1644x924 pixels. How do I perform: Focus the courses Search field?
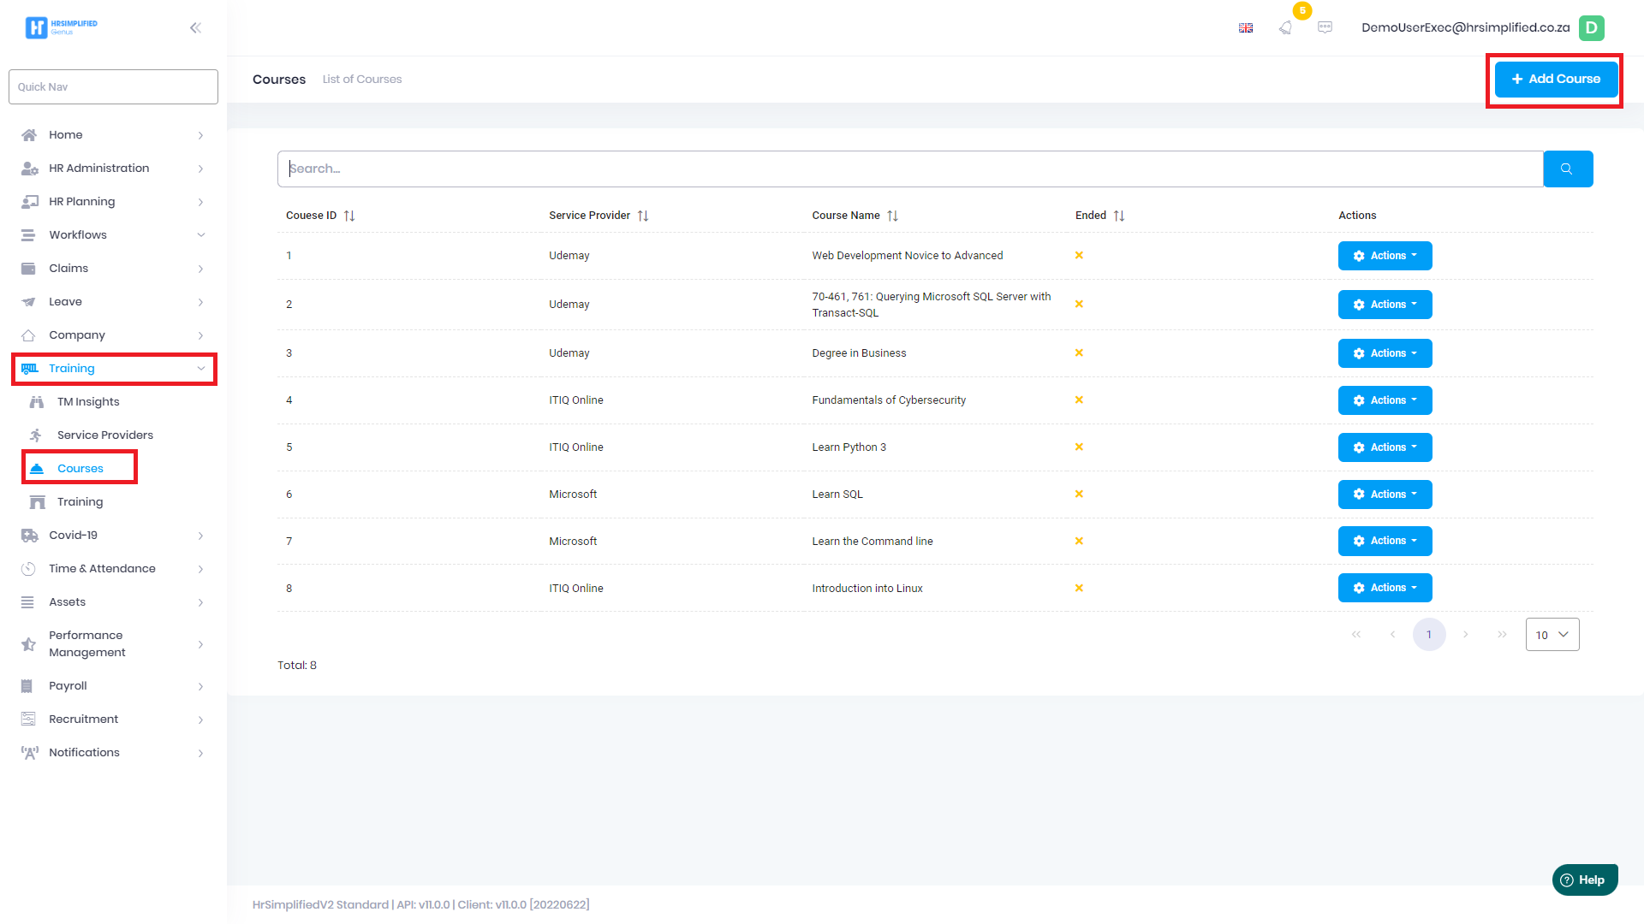pyautogui.click(x=909, y=169)
